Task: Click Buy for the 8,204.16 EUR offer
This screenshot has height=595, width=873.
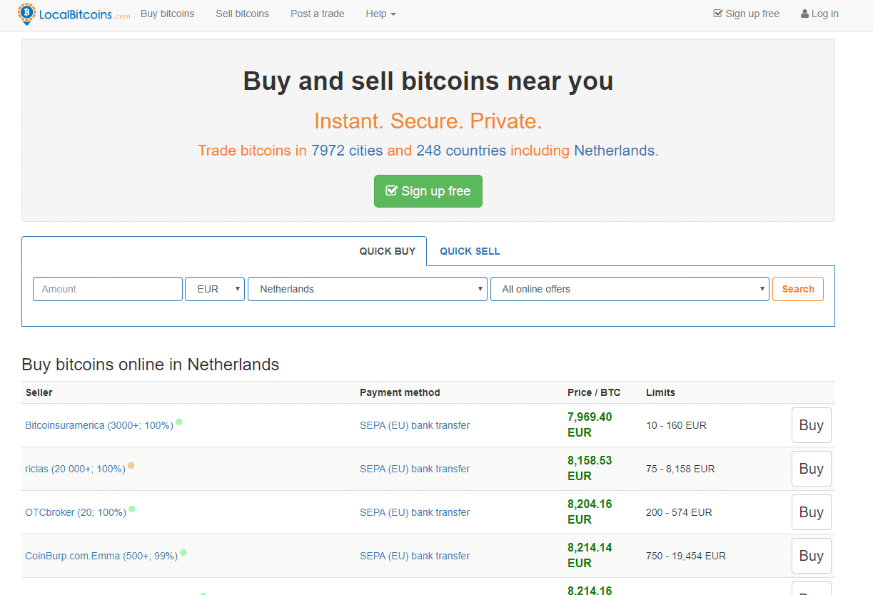Action: pyautogui.click(x=812, y=512)
